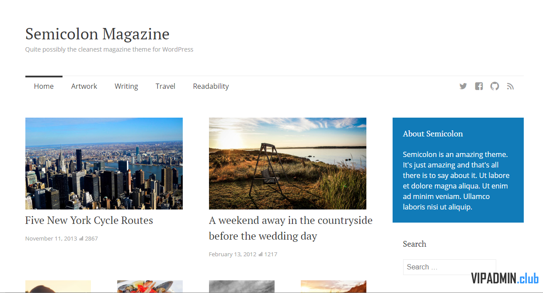Go to the Home menu item

coord(44,86)
